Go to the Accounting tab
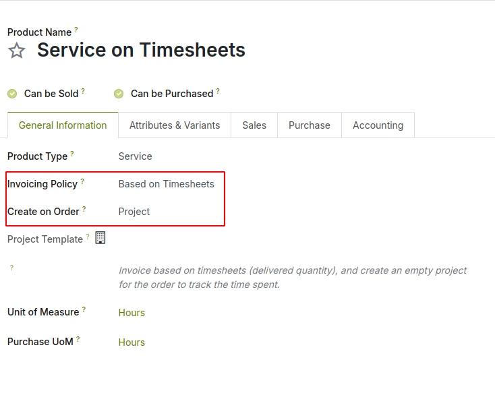 point(378,125)
